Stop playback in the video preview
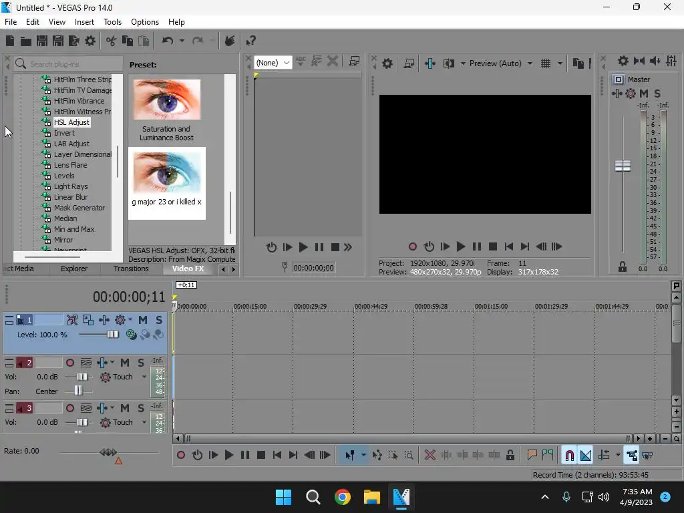The image size is (684, 513). 492,247
